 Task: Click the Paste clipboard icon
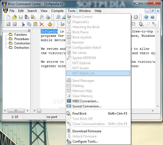(36, 24)
